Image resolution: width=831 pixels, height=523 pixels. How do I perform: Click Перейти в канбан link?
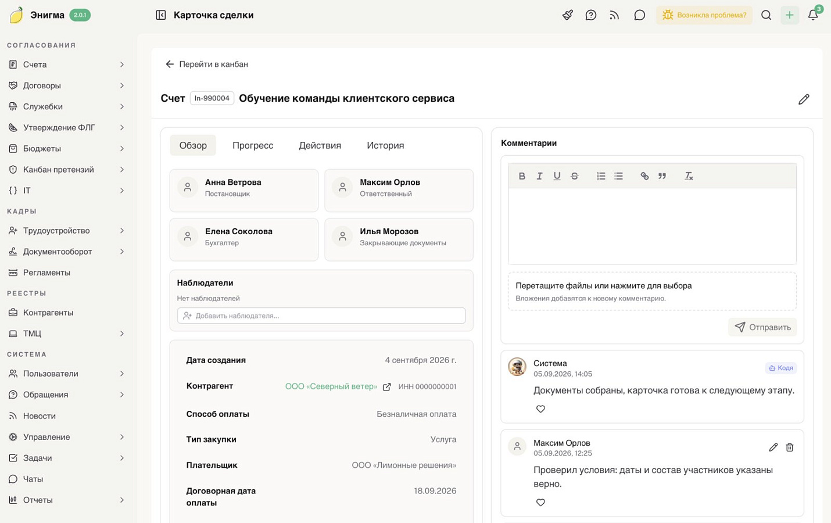207,64
